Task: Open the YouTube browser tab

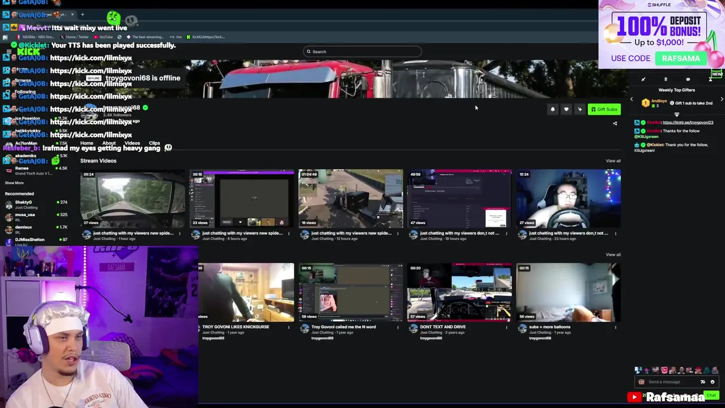Action: 103,37
